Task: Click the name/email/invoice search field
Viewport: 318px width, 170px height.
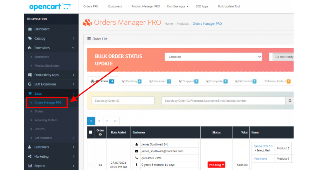Action: pos(224,101)
